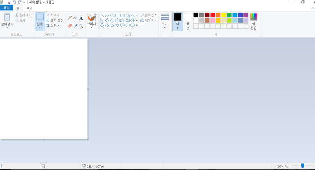Click the Save icon in quick access toolbar
Viewport: 315px width, 170px height.
pyautogui.click(x=9, y=2)
